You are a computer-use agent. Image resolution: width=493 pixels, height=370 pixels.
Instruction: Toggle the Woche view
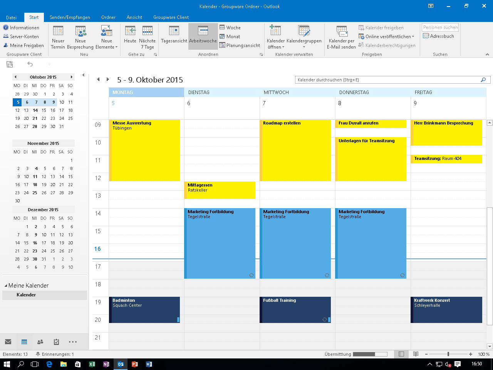click(230, 28)
